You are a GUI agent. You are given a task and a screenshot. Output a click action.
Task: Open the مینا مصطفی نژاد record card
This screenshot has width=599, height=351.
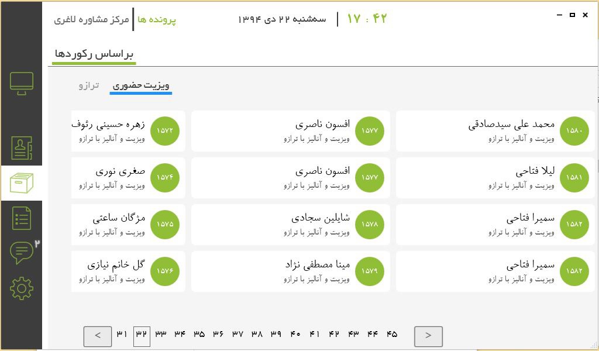point(290,271)
